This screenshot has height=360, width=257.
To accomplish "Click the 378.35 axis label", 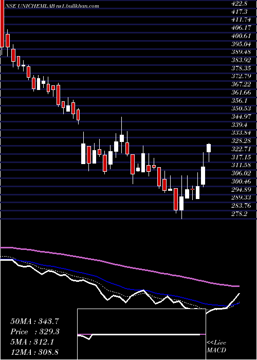I will [x=242, y=68].
